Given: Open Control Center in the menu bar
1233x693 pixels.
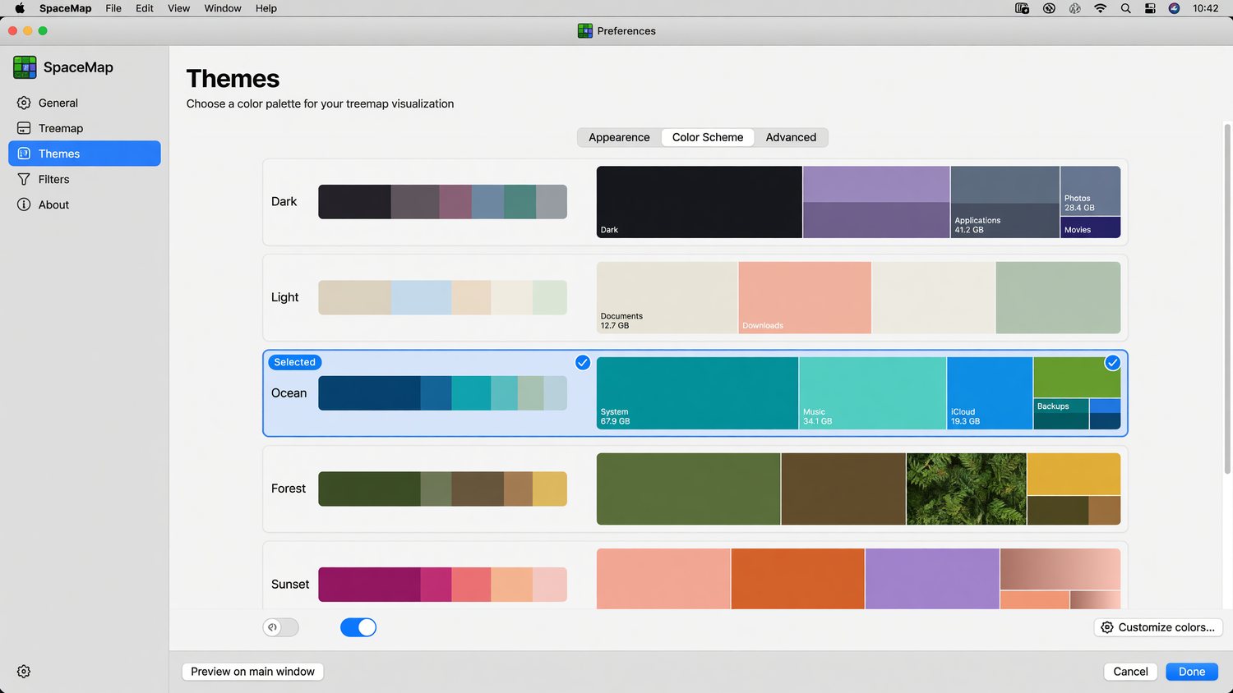Looking at the screenshot, I should pyautogui.click(x=1150, y=8).
